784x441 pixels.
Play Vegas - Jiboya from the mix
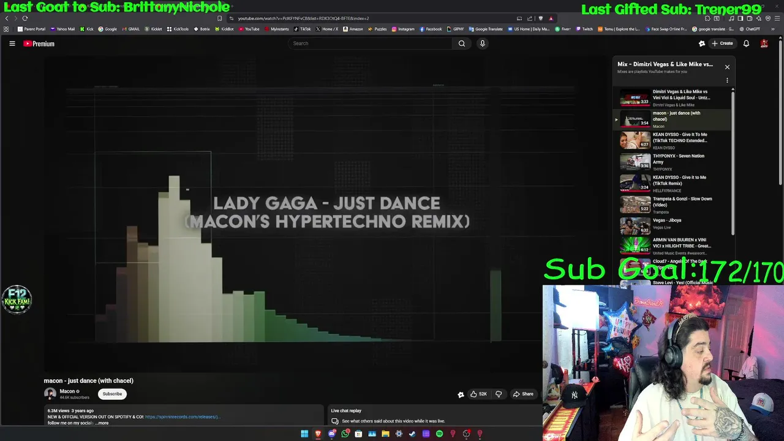[x=673, y=227]
